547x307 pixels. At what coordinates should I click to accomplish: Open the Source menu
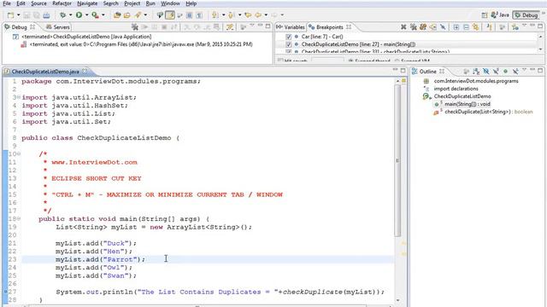point(38,3)
